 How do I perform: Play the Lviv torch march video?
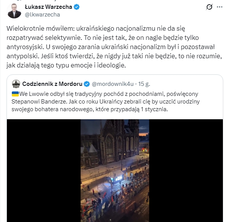(115, 171)
